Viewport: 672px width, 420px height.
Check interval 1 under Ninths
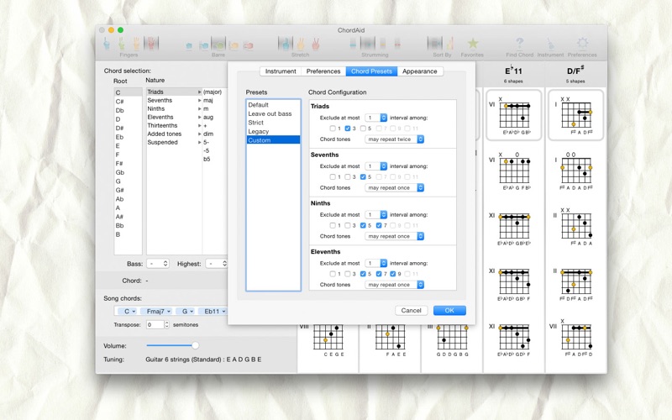tap(333, 225)
